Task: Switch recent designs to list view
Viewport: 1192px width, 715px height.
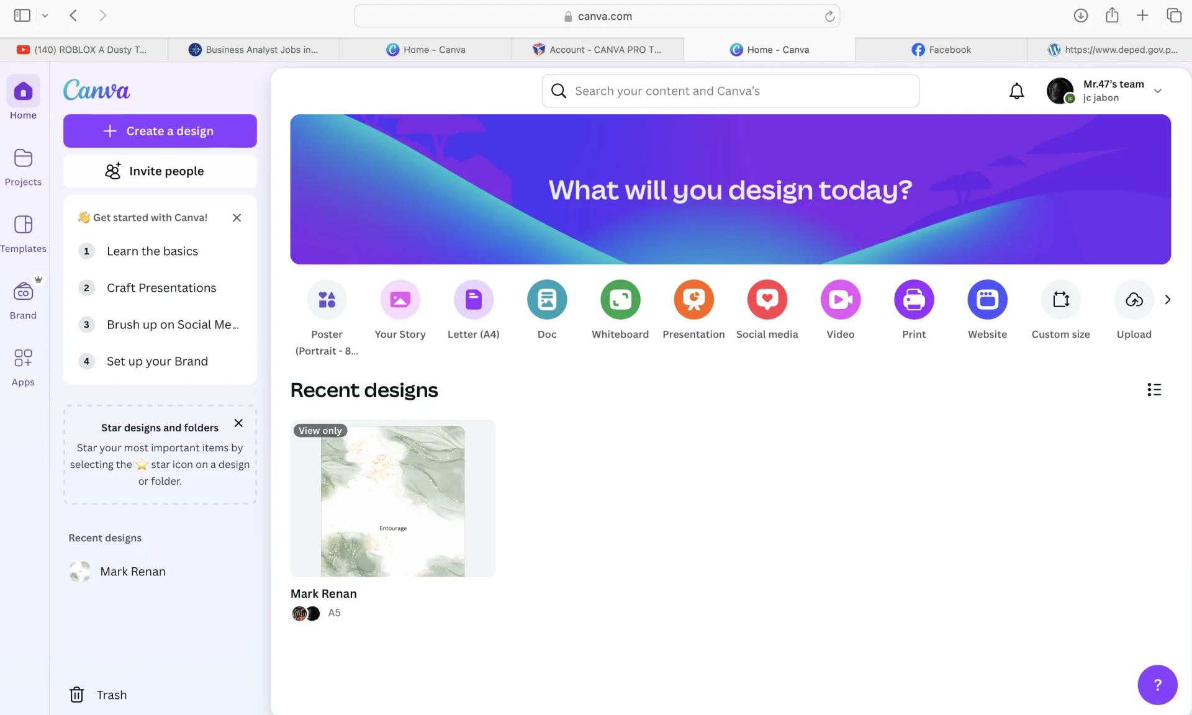Action: [1154, 390]
